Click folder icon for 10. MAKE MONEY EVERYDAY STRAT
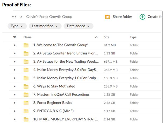This screenshot has height=123, width=166. click(26, 119)
